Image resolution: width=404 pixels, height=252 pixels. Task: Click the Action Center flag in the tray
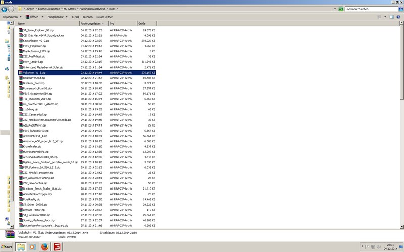point(367,247)
